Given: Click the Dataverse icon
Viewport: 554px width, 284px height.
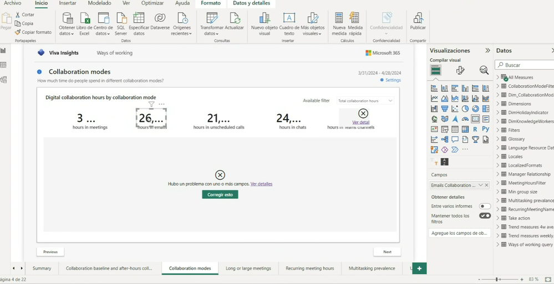Looking at the screenshot, I should (160, 18).
